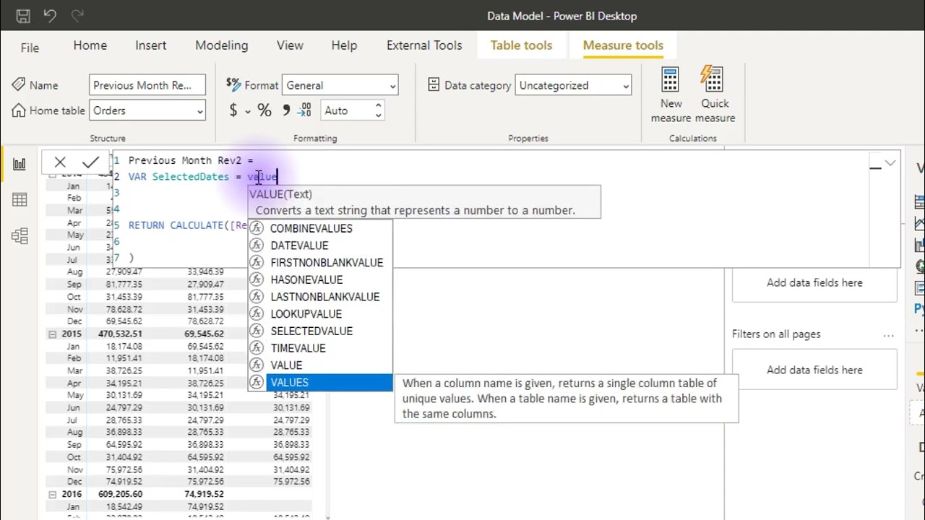The height and width of the screenshot is (520, 925).
Task: Open the Format General dropdown
Action: point(340,85)
